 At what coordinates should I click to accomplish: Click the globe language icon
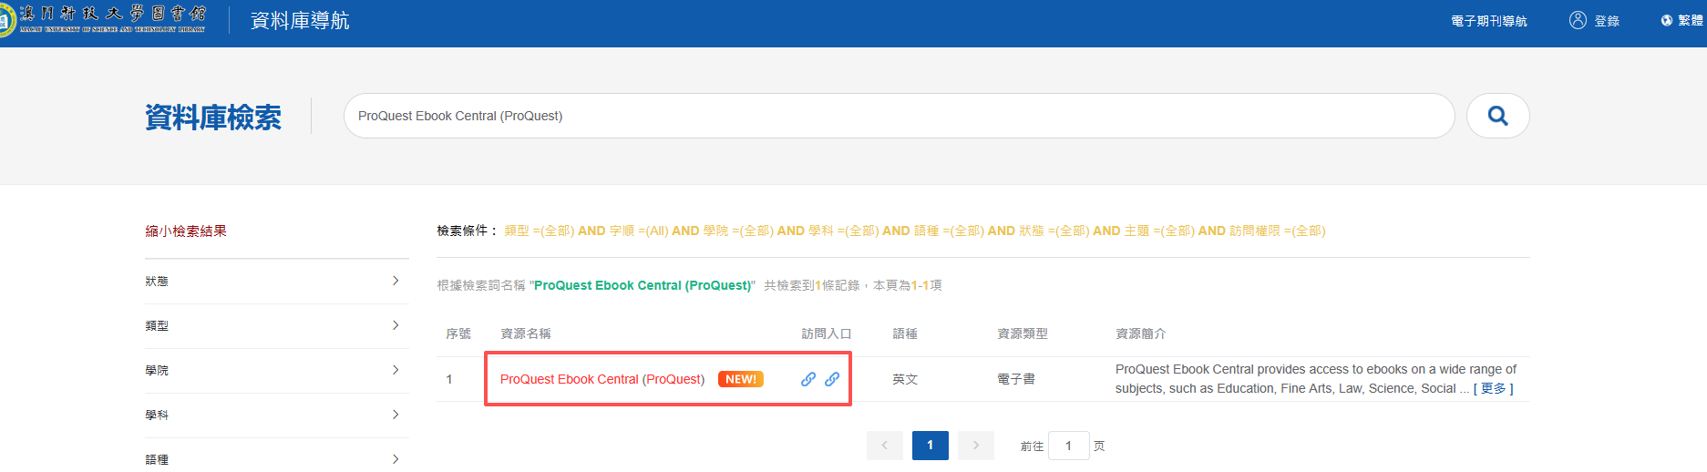coord(1667,20)
